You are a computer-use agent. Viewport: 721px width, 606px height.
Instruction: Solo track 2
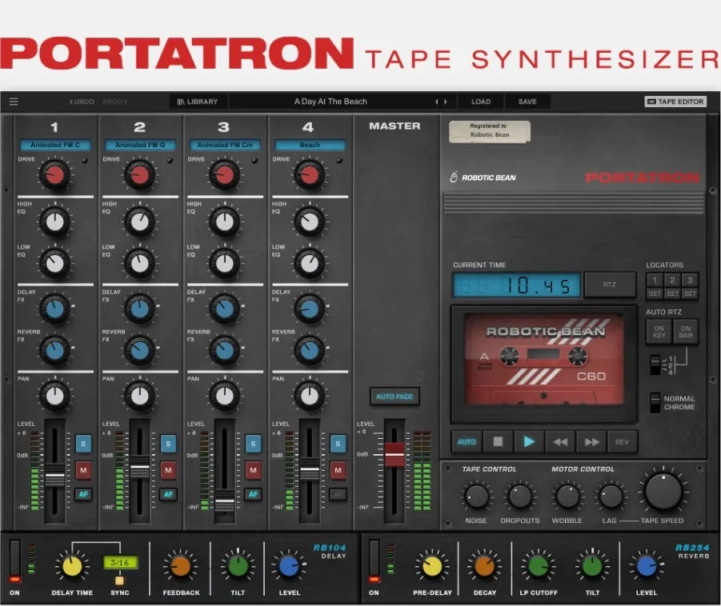coord(168,444)
